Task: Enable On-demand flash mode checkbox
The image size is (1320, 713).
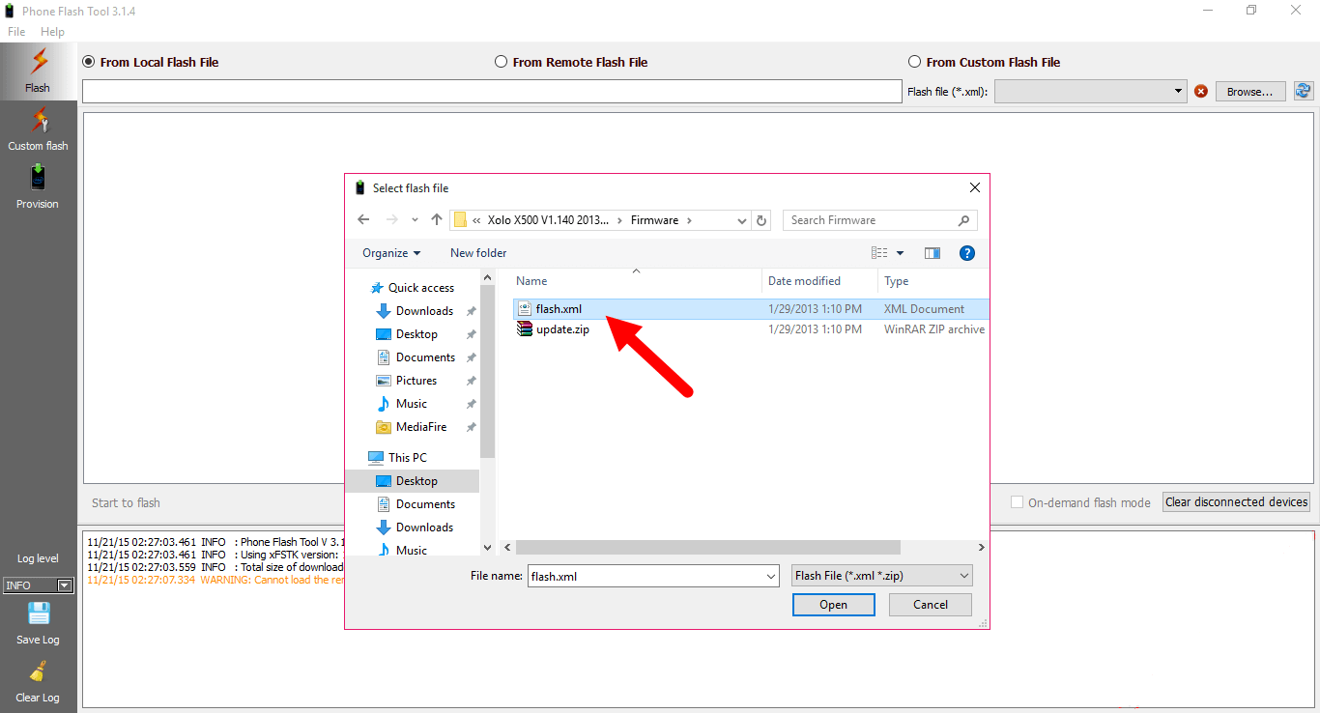Action: [x=1017, y=502]
